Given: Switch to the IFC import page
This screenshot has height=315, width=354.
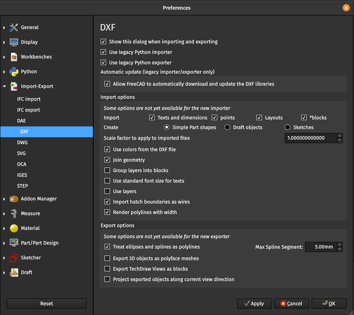Looking at the screenshot, I should coord(29,99).
